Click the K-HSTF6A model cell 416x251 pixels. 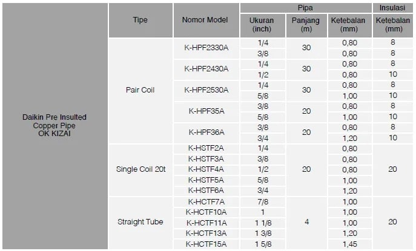(x=206, y=190)
